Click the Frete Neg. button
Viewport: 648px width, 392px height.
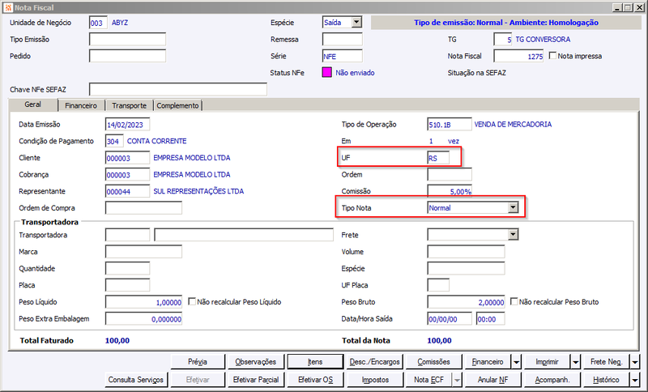(x=606, y=362)
